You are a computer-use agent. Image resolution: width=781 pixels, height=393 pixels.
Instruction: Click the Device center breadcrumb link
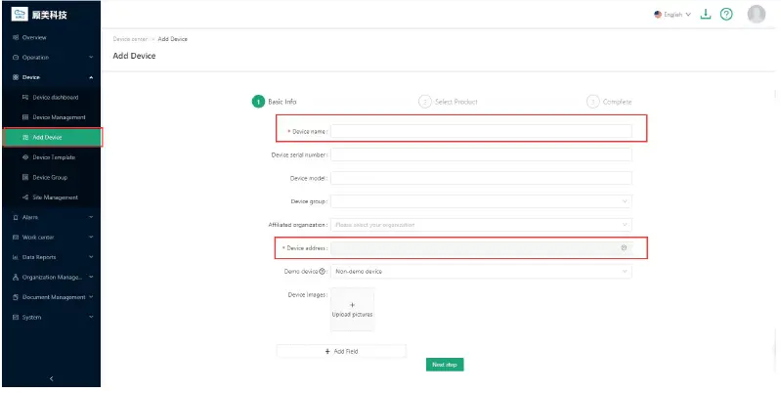(x=130, y=39)
